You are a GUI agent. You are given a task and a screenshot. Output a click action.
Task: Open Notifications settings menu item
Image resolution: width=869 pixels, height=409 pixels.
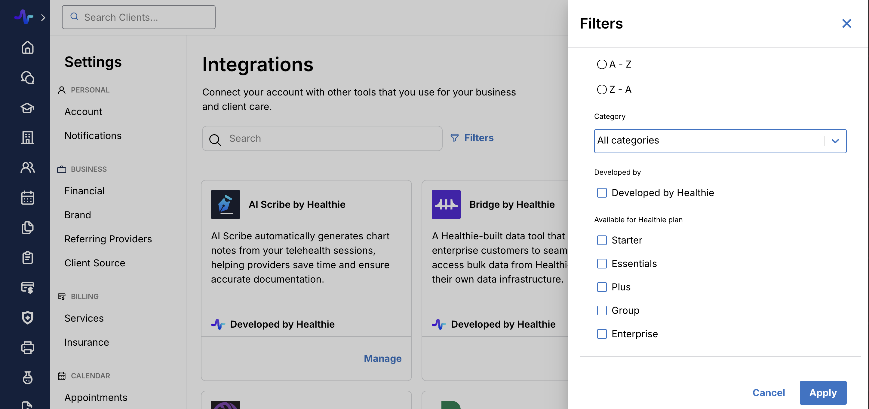(93, 135)
